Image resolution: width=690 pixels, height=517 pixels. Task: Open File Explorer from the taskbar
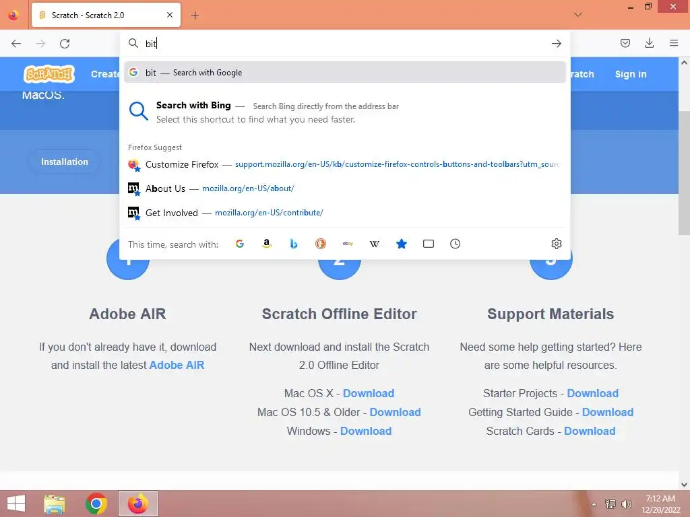pos(55,504)
